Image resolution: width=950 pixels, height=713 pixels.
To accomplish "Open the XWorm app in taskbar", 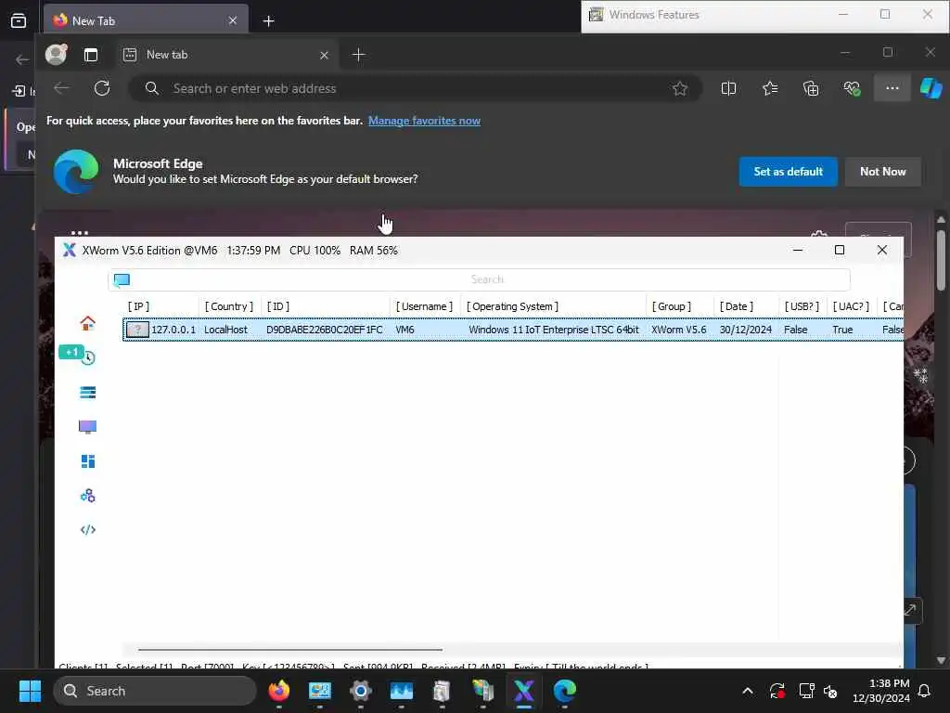I will (523, 691).
